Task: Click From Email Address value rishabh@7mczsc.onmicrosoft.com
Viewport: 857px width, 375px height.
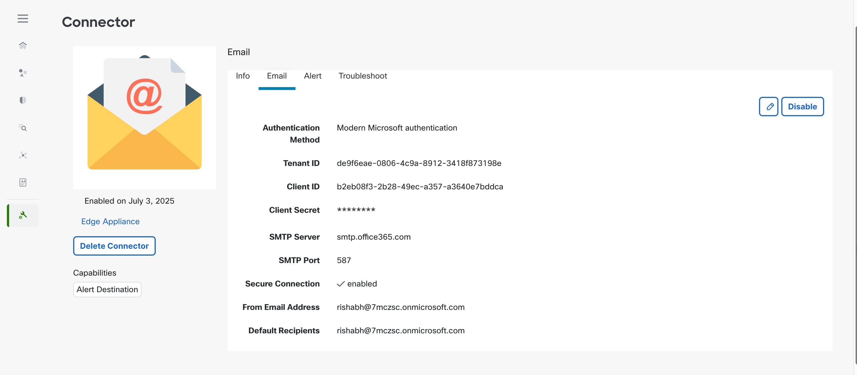Action: click(x=401, y=307)
